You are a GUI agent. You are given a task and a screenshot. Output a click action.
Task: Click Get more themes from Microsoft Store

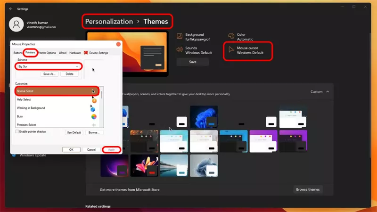(130, 190)
